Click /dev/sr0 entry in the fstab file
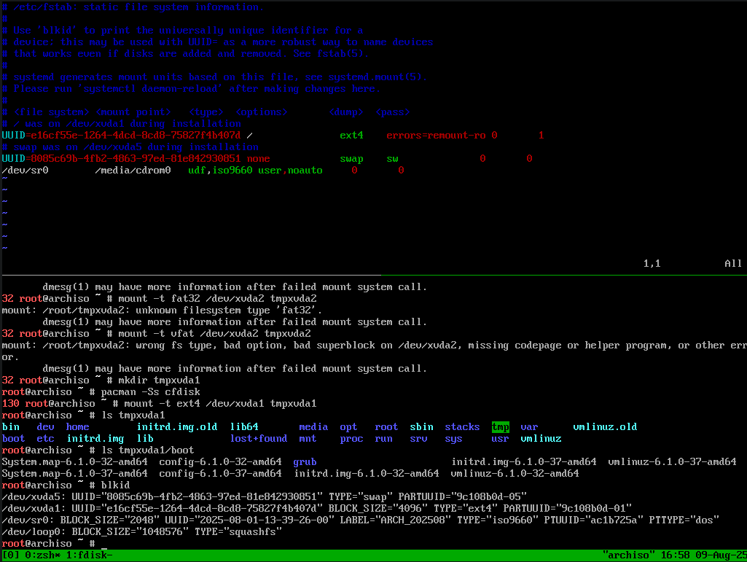 tap(25, 171)
